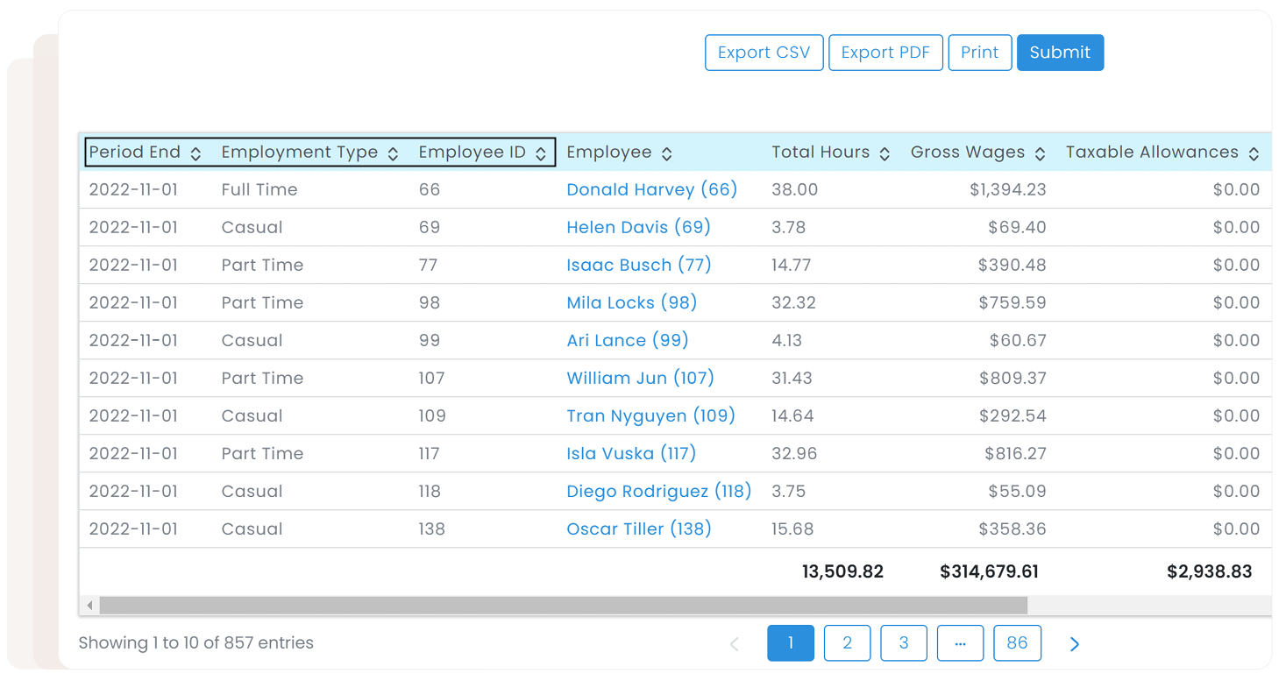Click Taxable Allowances sort icon

pyautogui.click(x=1254, y=153)
